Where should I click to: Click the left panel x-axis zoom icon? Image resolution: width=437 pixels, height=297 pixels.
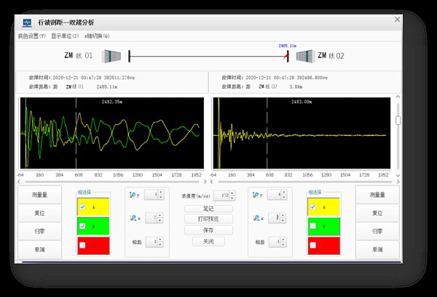[x=133, y=218]
